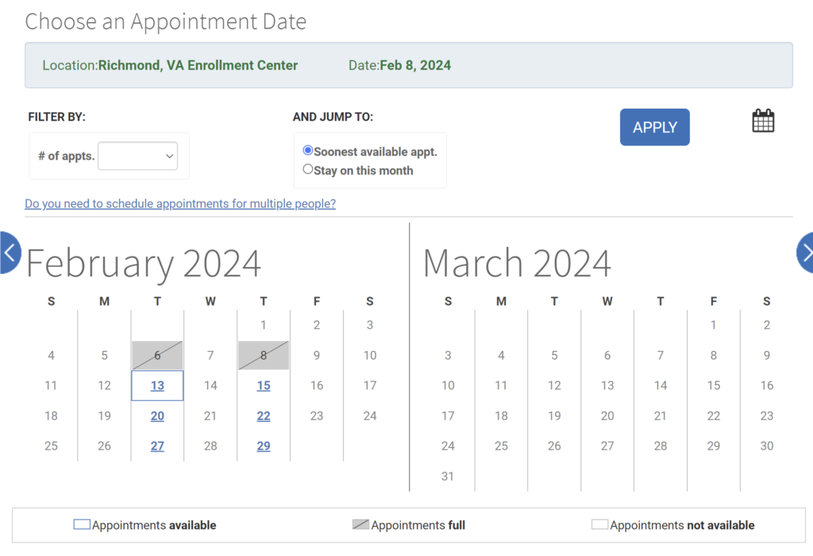
Task: Choose February 29 appointment date
Action: (264, 446)
